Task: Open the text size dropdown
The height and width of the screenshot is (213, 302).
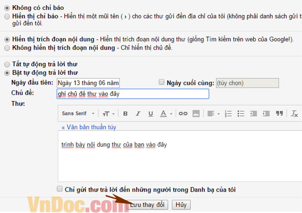Action: (x=108, y=114)
